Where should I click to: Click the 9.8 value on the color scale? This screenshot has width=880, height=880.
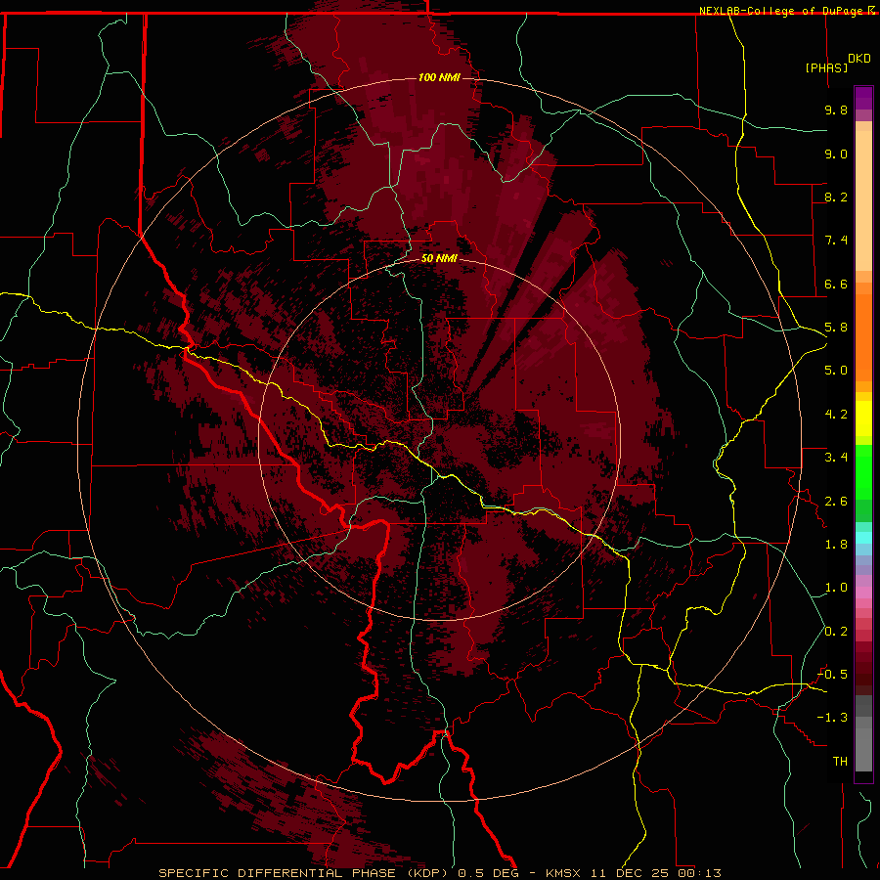click(836, 110)
